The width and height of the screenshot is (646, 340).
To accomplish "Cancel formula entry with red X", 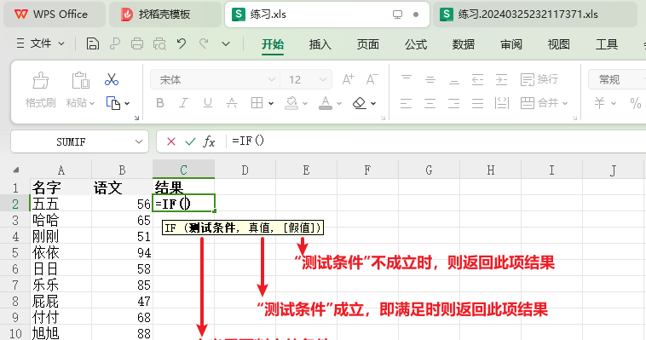I will pos(171,141).
